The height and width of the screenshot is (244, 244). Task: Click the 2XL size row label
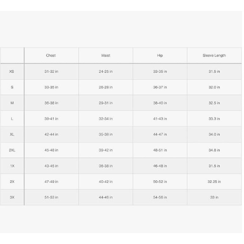12,150
